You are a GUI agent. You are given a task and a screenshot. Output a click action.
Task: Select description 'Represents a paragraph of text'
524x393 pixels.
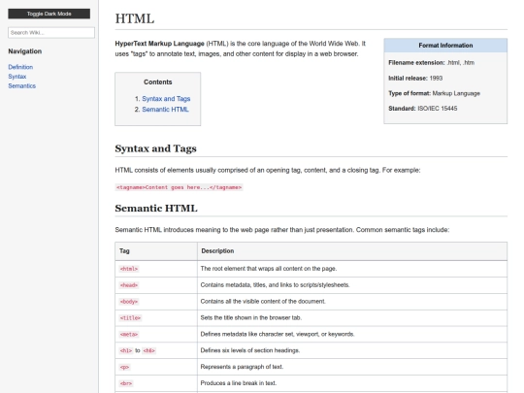click(242, 367)
